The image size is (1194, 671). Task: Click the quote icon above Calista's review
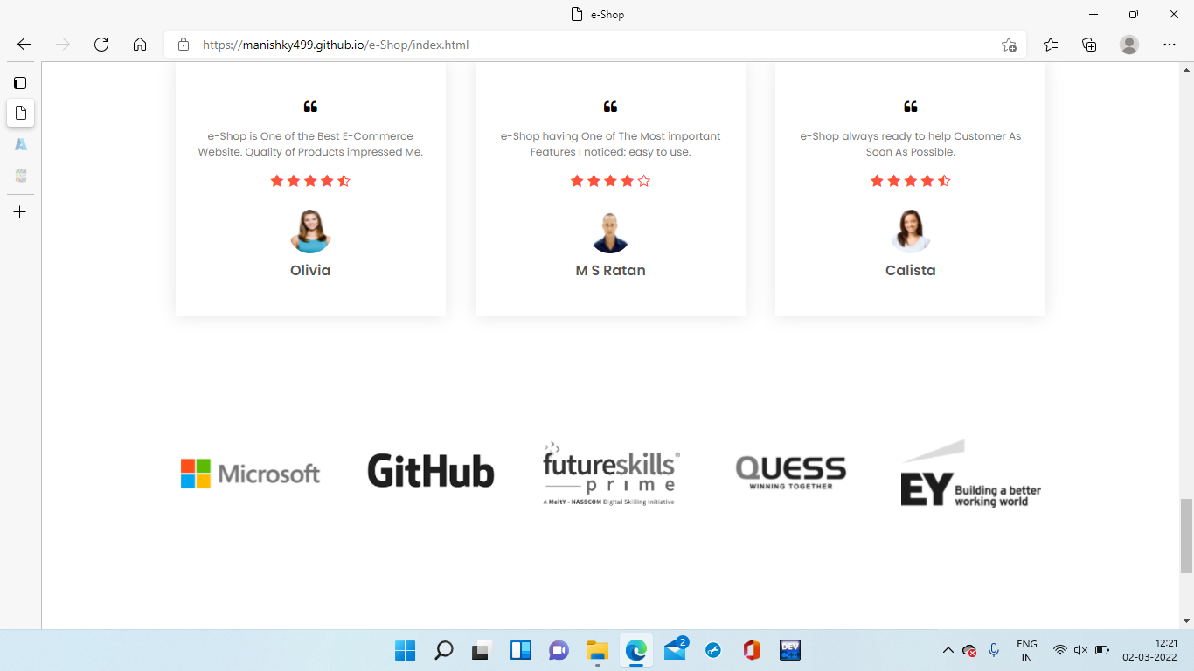pos(910,107)
